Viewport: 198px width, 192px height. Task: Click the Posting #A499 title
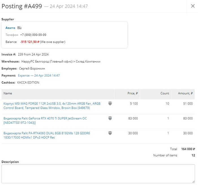(x=22, y=6)
